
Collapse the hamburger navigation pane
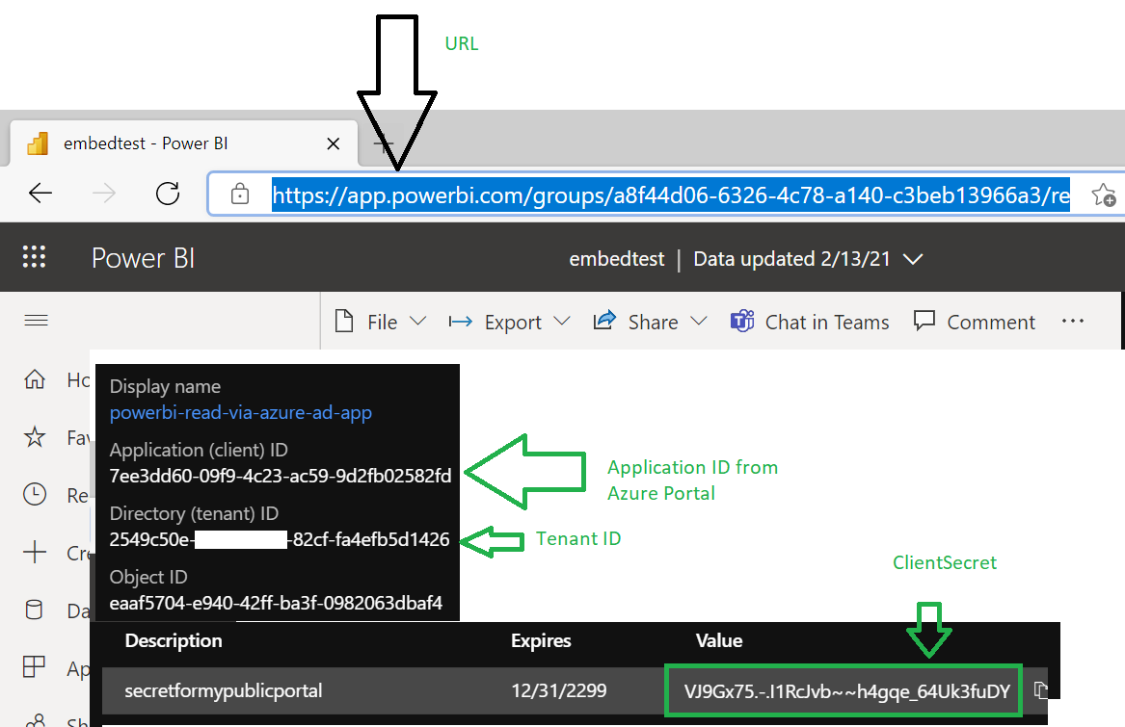pyautogui.click(x=36, y=321)
